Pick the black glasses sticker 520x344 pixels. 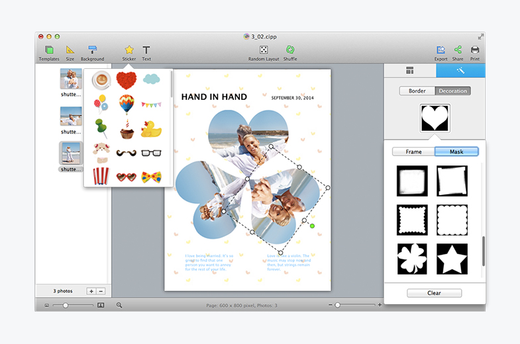[x=151, y=153]
